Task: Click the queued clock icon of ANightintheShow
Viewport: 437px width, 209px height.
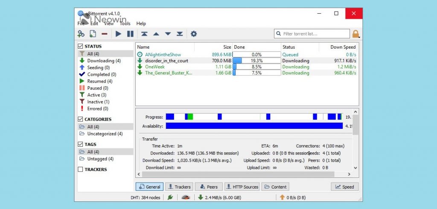Action: coord(140,55)
